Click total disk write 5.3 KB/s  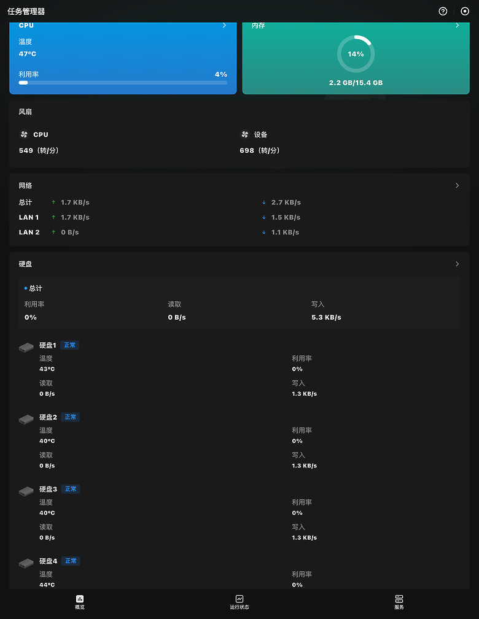pos(326,317)
